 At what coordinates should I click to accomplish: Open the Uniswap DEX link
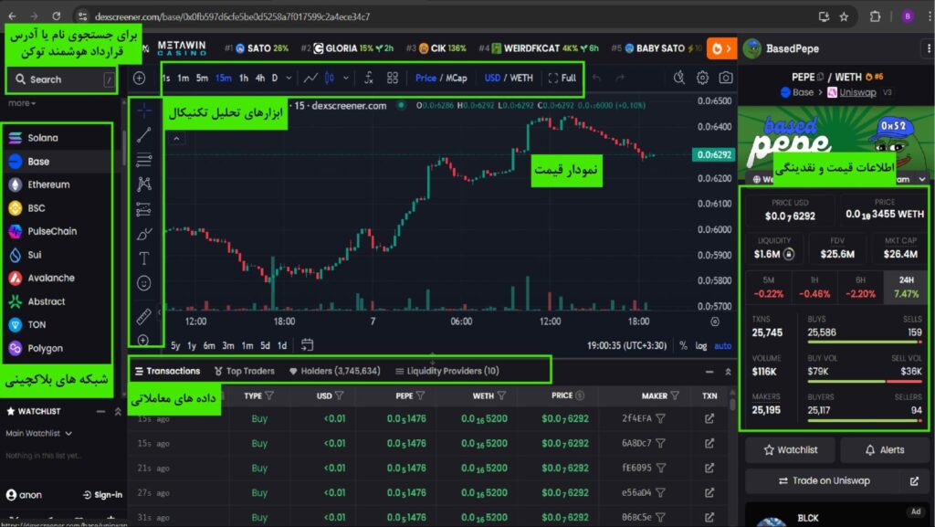(x=858, y=92)
